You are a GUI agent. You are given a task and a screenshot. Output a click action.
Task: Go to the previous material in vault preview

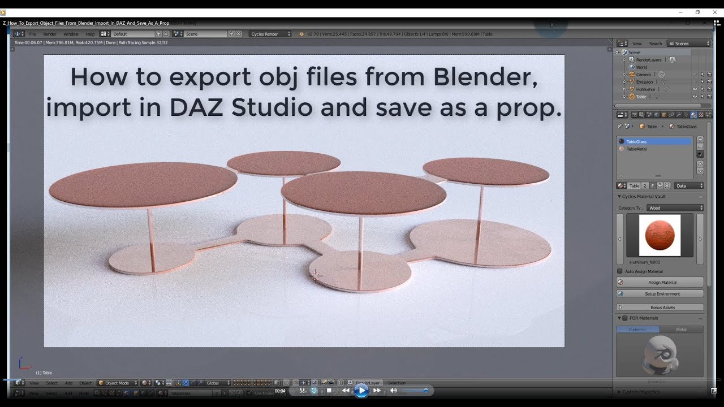(x=619, y=239)
